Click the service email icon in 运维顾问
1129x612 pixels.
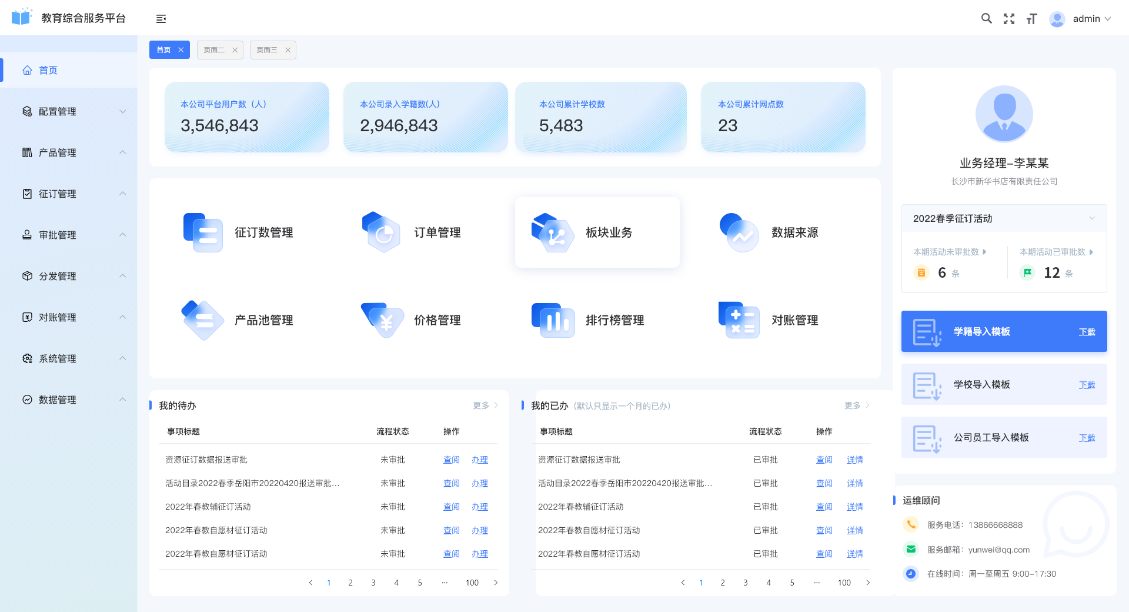click(x=911, y=549)
